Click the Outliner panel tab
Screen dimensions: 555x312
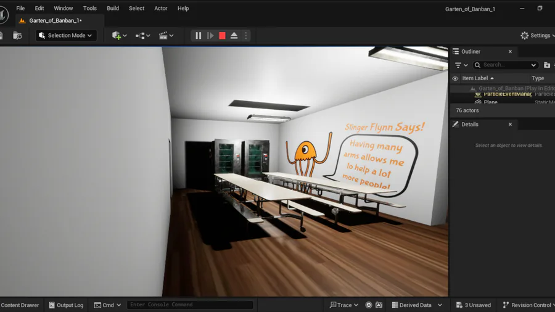pyautogui.click(x=471, y=51)
